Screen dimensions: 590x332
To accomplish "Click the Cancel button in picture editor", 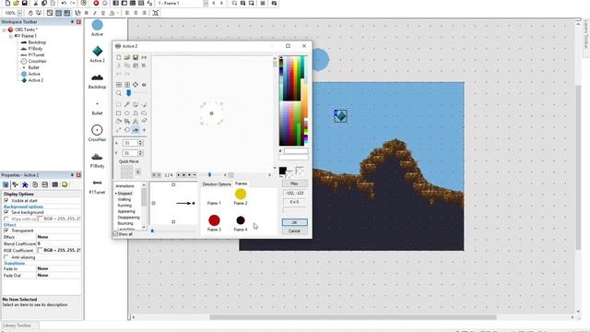I will pyautogui.click(x=294, y=231).
